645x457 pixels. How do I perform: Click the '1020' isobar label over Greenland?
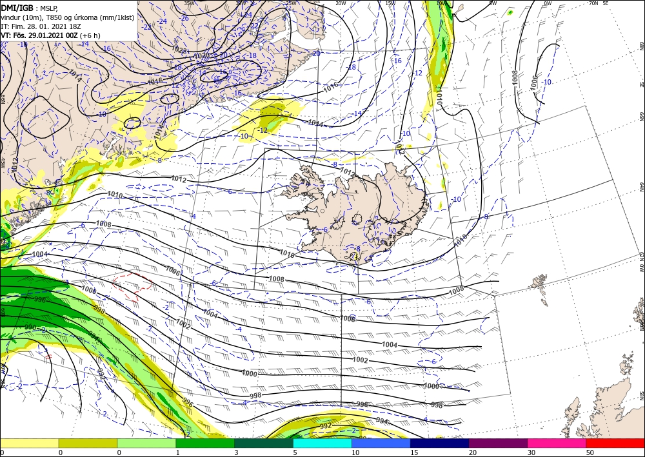click(x=201, y=55)
